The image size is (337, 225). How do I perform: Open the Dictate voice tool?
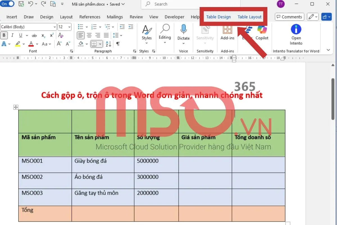tap(183, 31)
